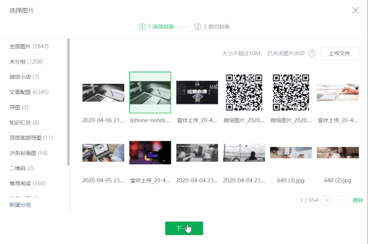
Task: Select the keyboard typing hands thumbnail in the top row
Action: click(x=338, y=92)
